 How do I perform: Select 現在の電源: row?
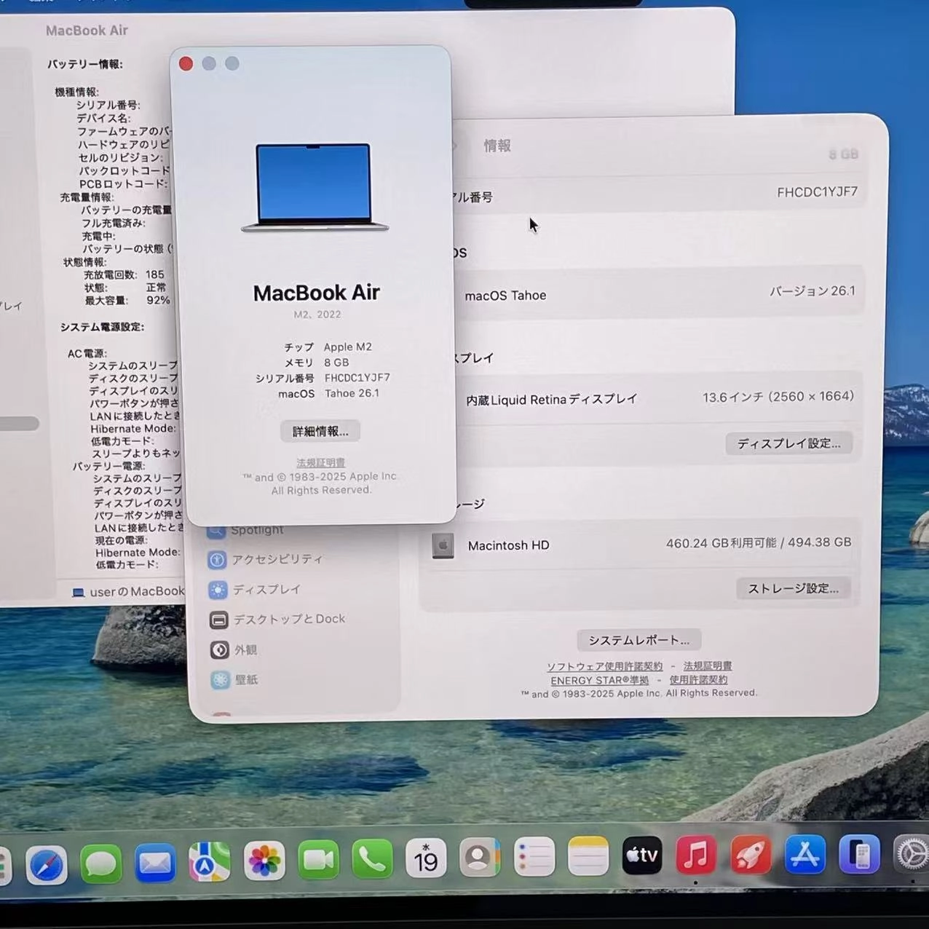[x=121, y=540]
